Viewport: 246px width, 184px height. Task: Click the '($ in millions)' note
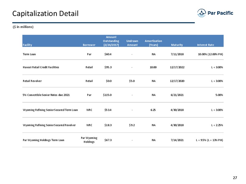pos(23,27)
